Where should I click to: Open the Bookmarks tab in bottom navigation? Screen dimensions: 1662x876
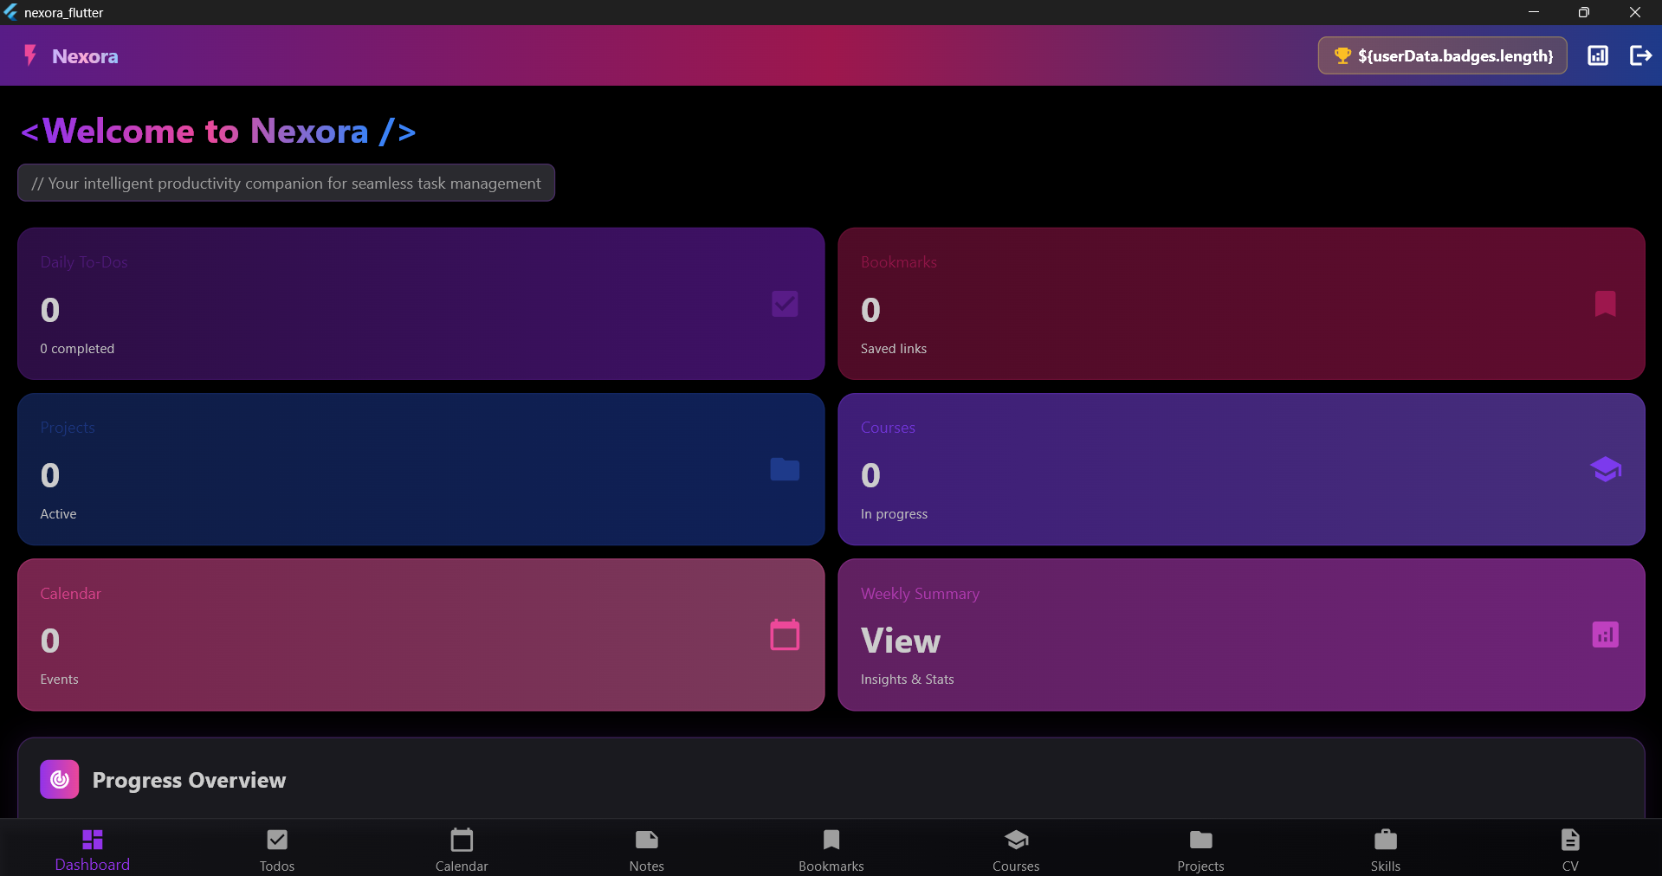(x=831, y=850)
